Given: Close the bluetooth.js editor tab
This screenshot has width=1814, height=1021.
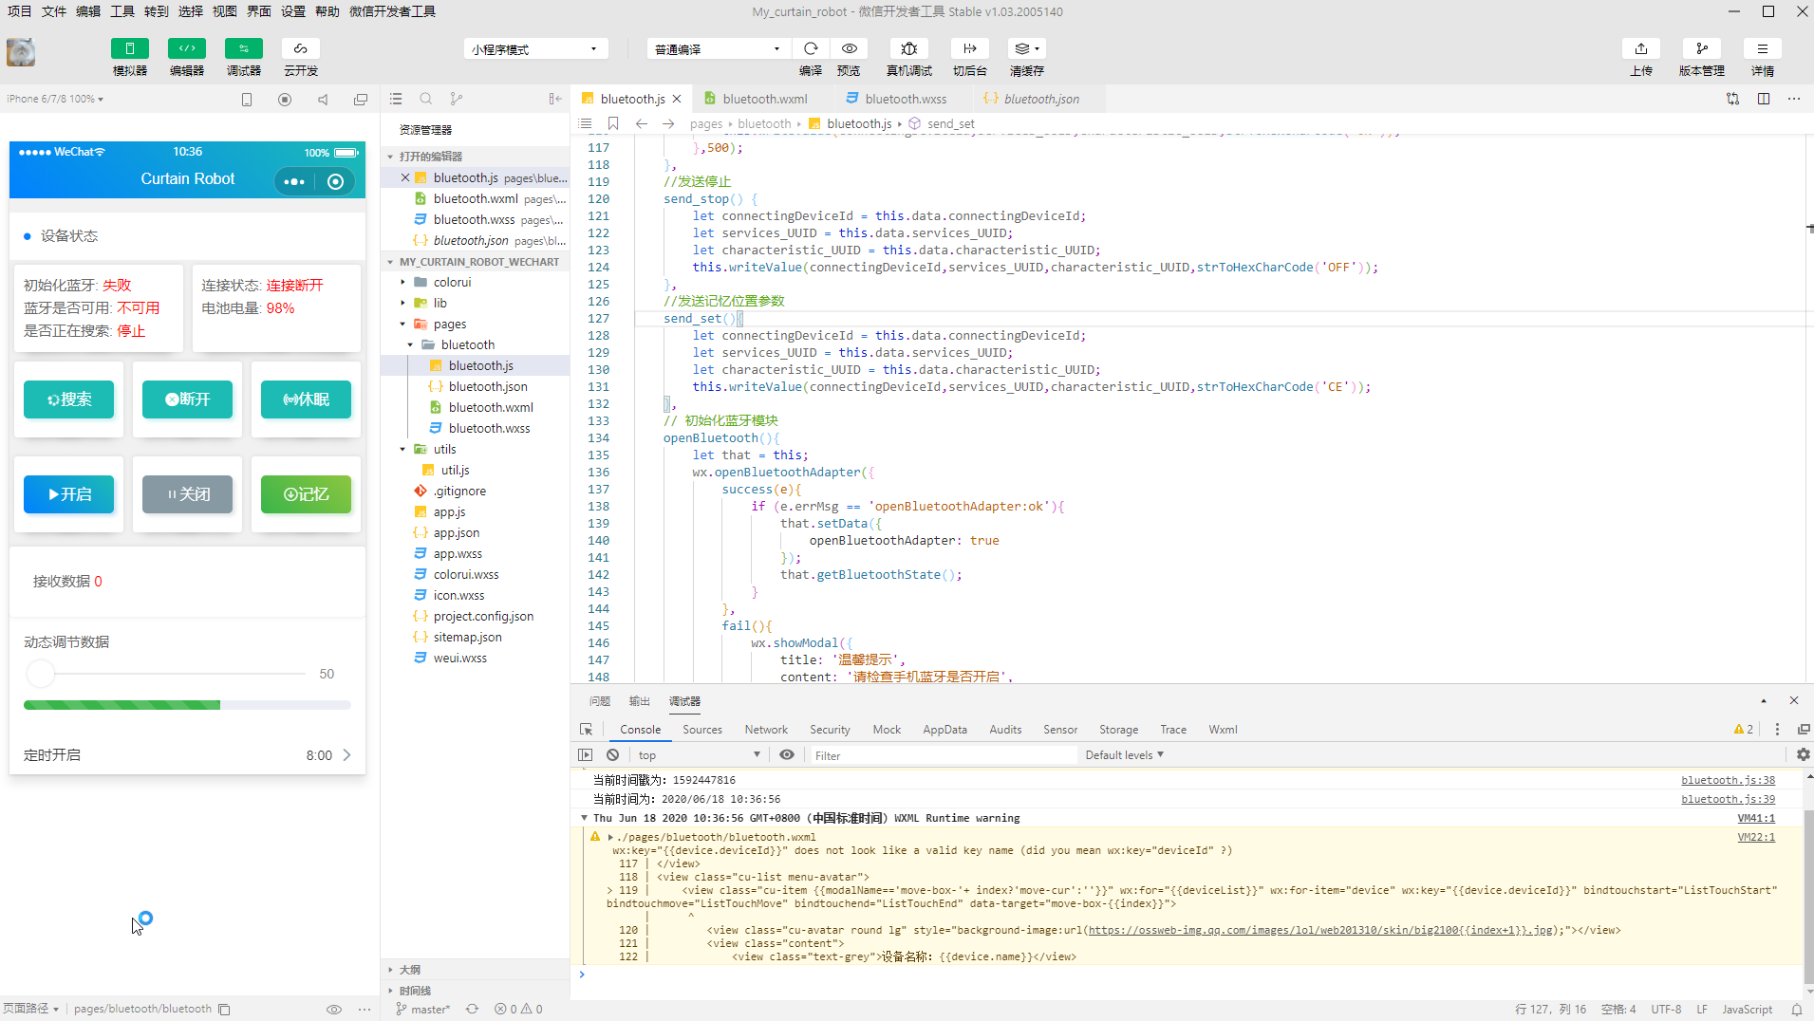Looking at the screenshot, I should 677,99.
